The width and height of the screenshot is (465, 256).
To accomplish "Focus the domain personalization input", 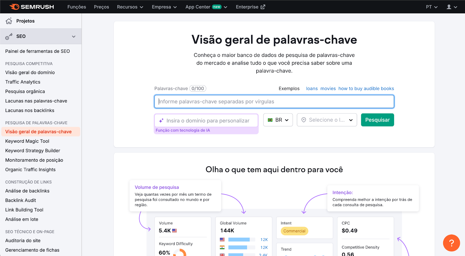I will click(x=206, y=120).
